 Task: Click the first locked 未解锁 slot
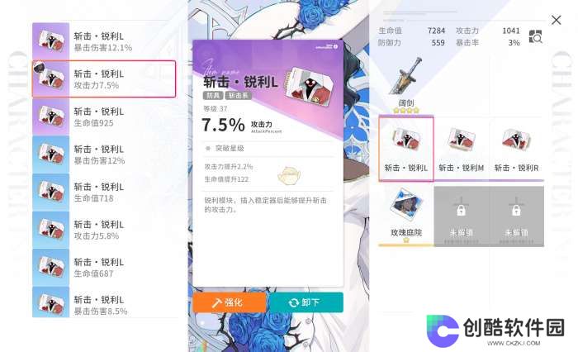tap(461, 216)
